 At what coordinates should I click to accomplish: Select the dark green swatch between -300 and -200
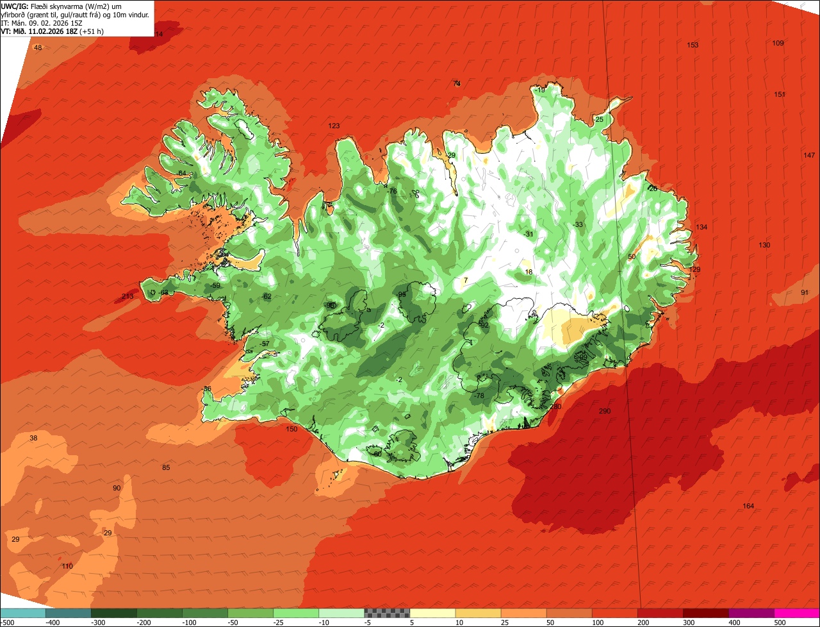pos(114,613)
